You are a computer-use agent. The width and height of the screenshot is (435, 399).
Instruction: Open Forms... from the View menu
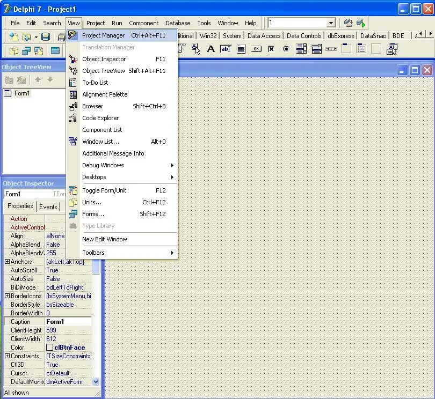122,214
